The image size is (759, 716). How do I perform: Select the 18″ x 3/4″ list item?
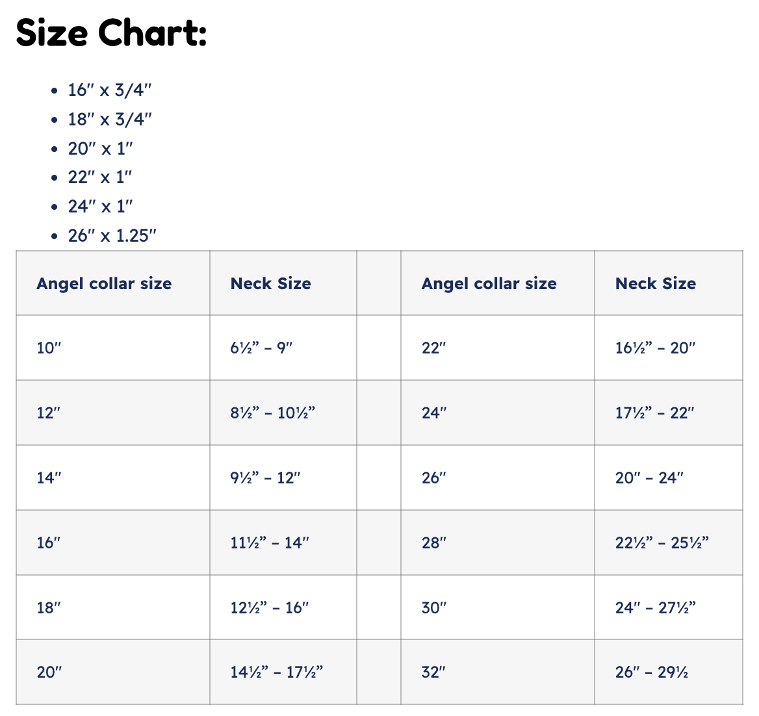pyautogui.click(x=109, y=119)
